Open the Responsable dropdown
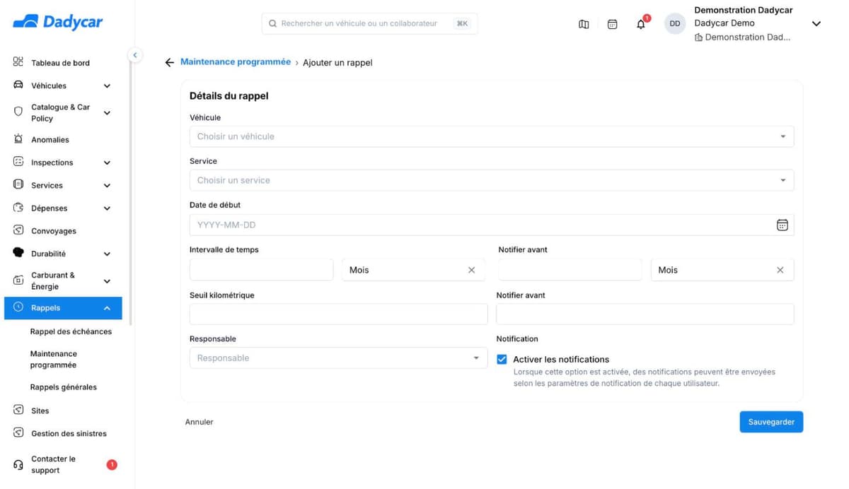 (x=339, y=358)
